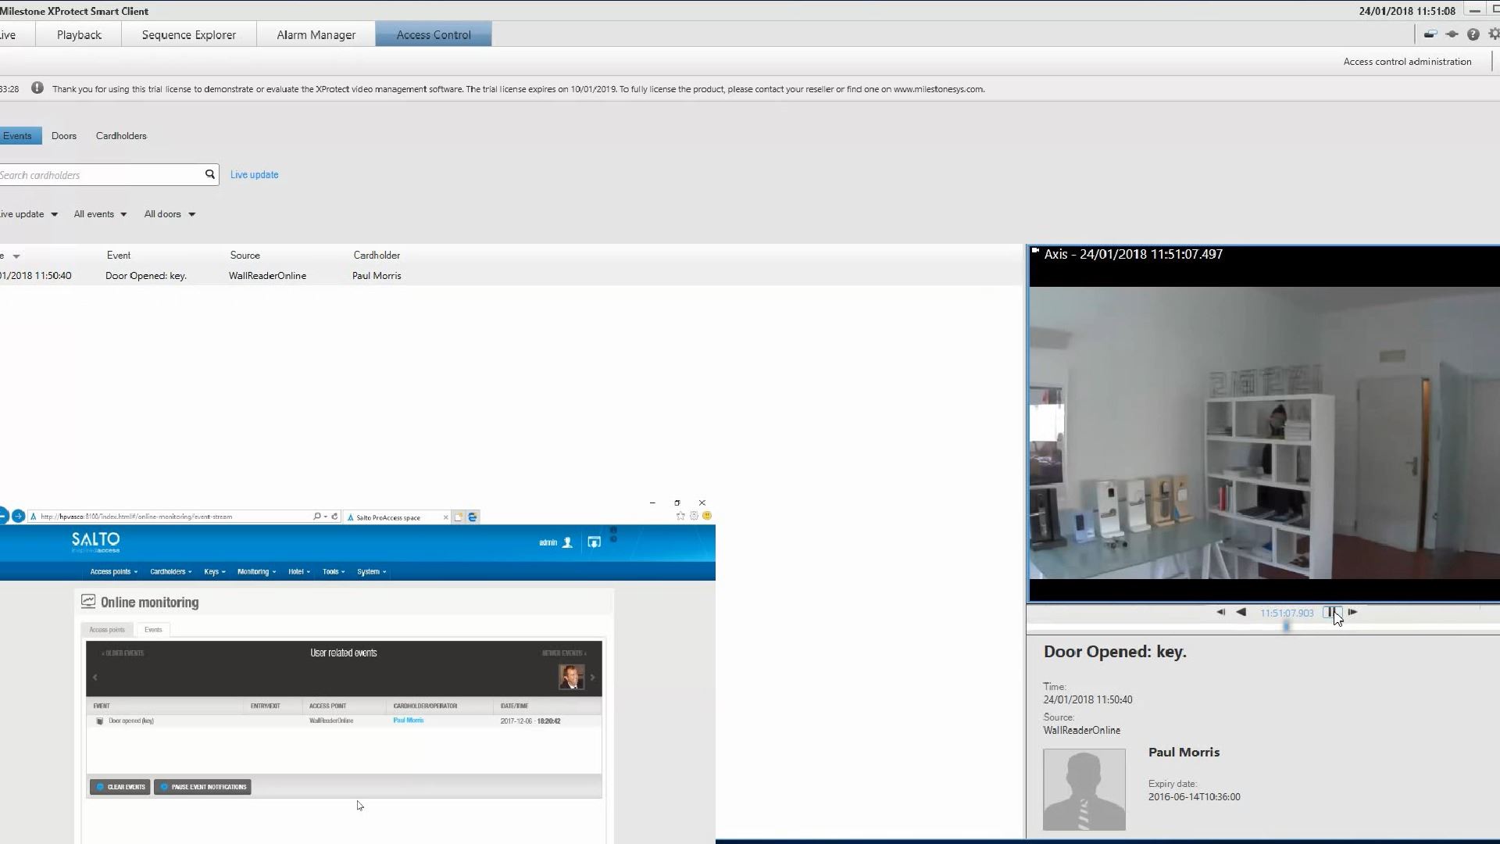This screenshot has width=1500, height=844.
Task: Open the settings gear in top toolbar
Action: pos(1494,34)
